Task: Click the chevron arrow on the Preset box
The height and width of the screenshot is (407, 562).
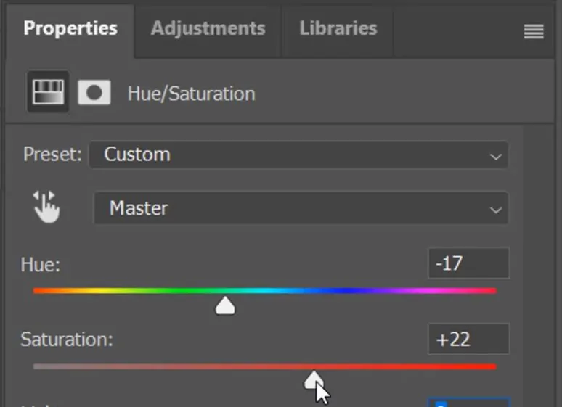Action: tap(496, 157)
